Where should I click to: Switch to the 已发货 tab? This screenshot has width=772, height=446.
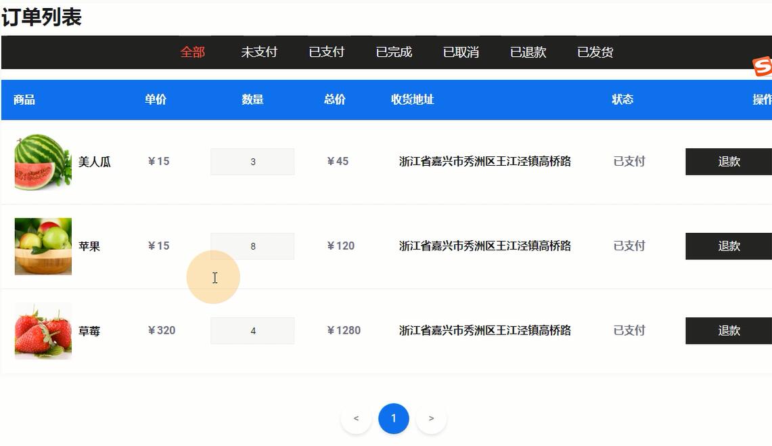[x=595, y=52]
